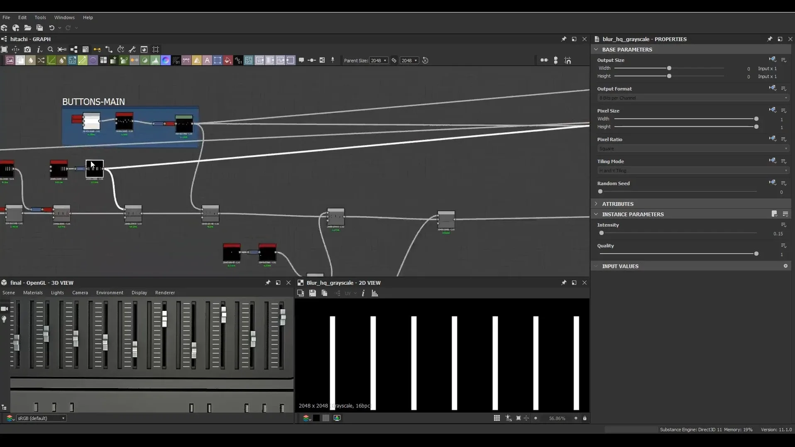Click align nodes vertically icon
The width and height of the screenshot is (795, 447).
[555, 61]
